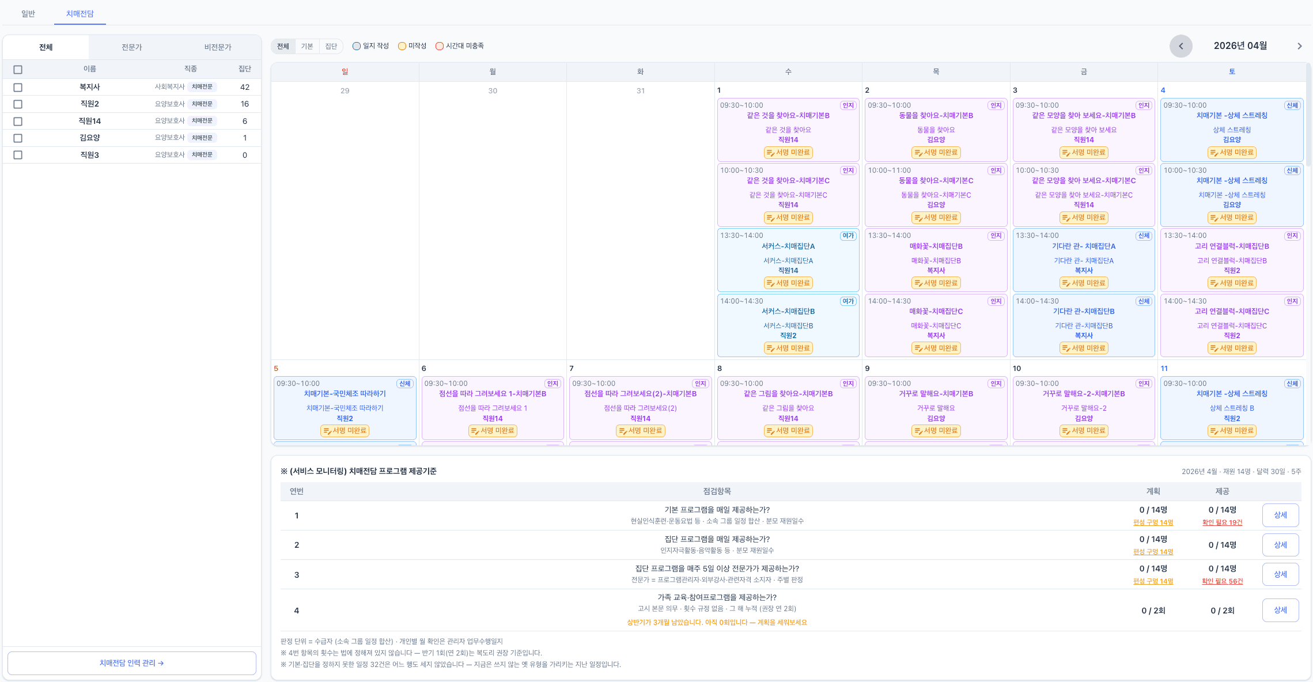
Task: Check the box for 직원2 row
Action: (x=18, y=104)
